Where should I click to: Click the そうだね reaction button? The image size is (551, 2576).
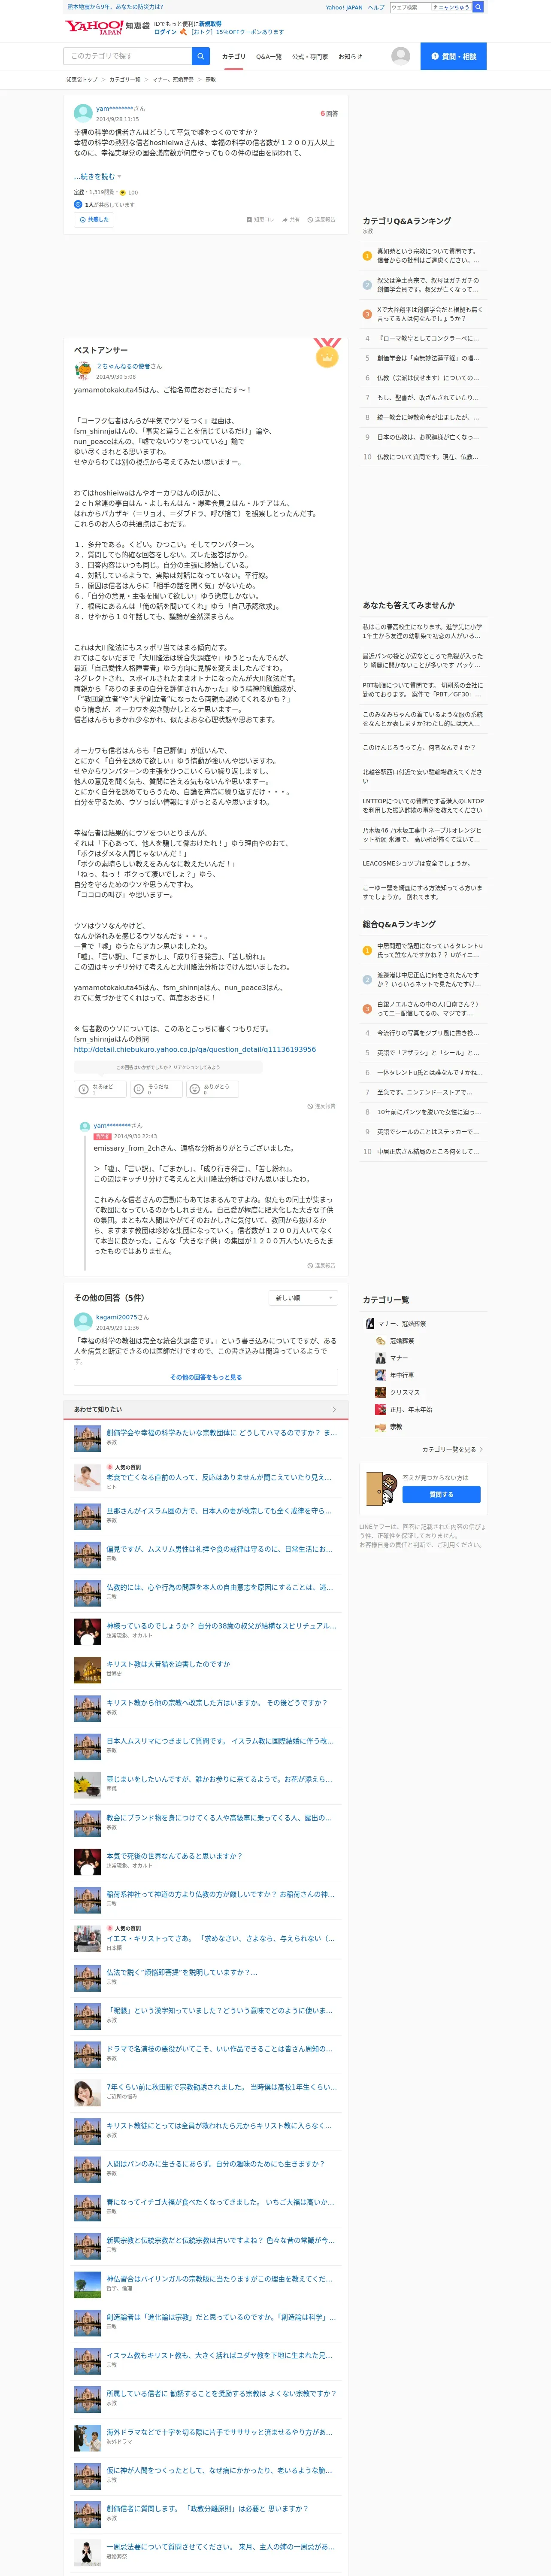[156, 1089]
